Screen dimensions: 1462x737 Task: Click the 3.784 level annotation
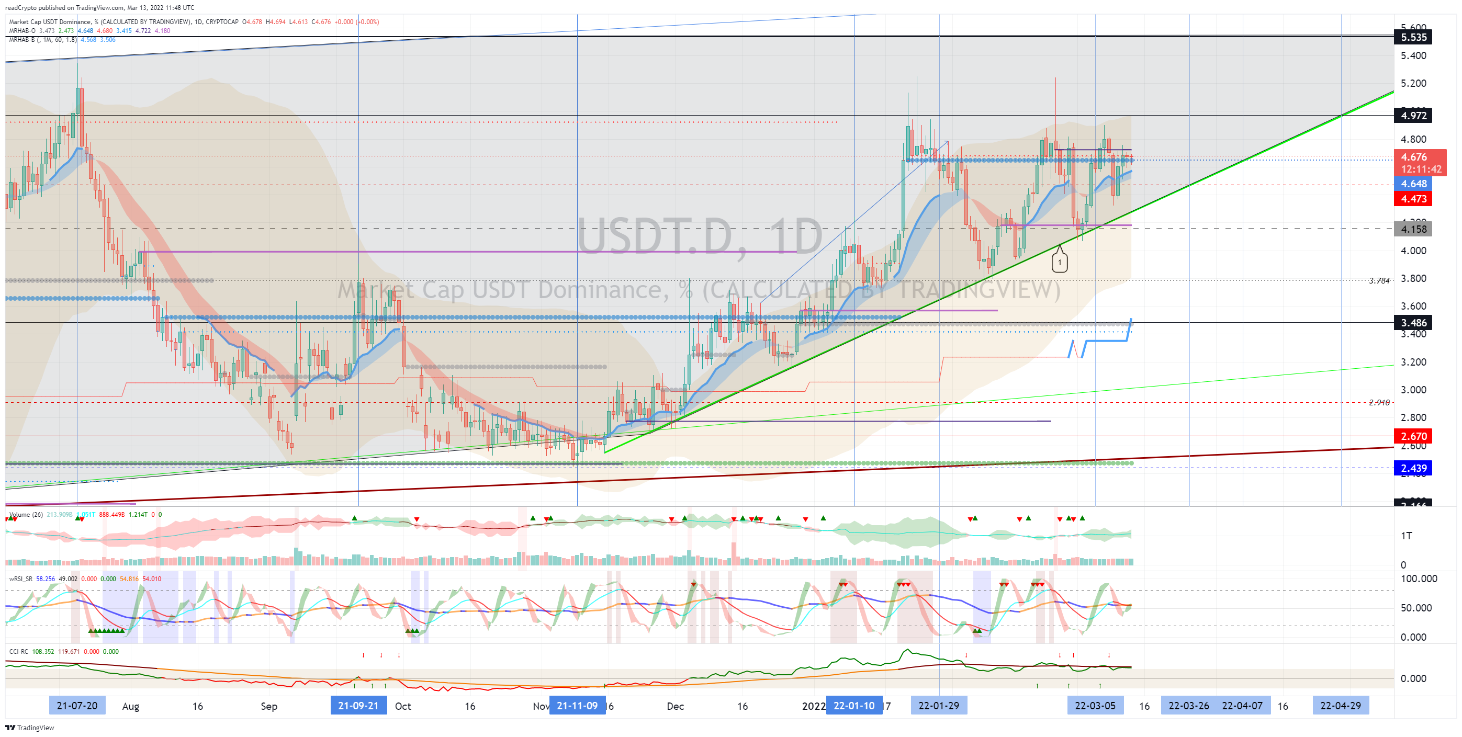1379,281
